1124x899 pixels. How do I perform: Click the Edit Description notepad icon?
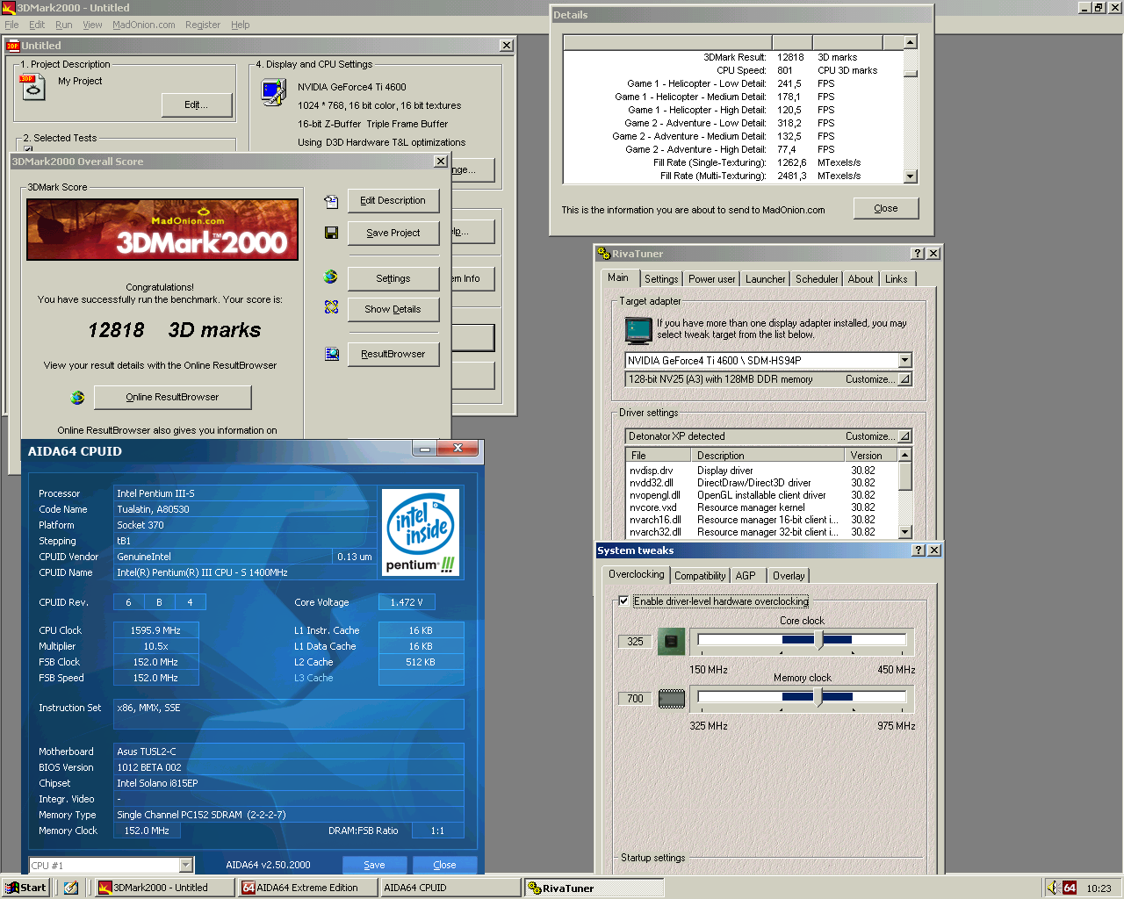pos(331,202)
